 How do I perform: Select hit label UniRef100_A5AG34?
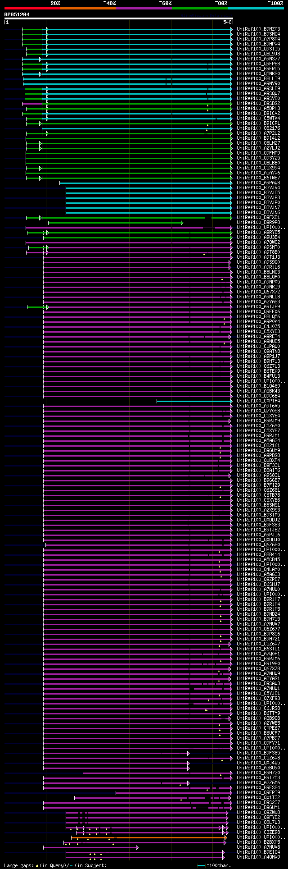(x=258, y=440)
